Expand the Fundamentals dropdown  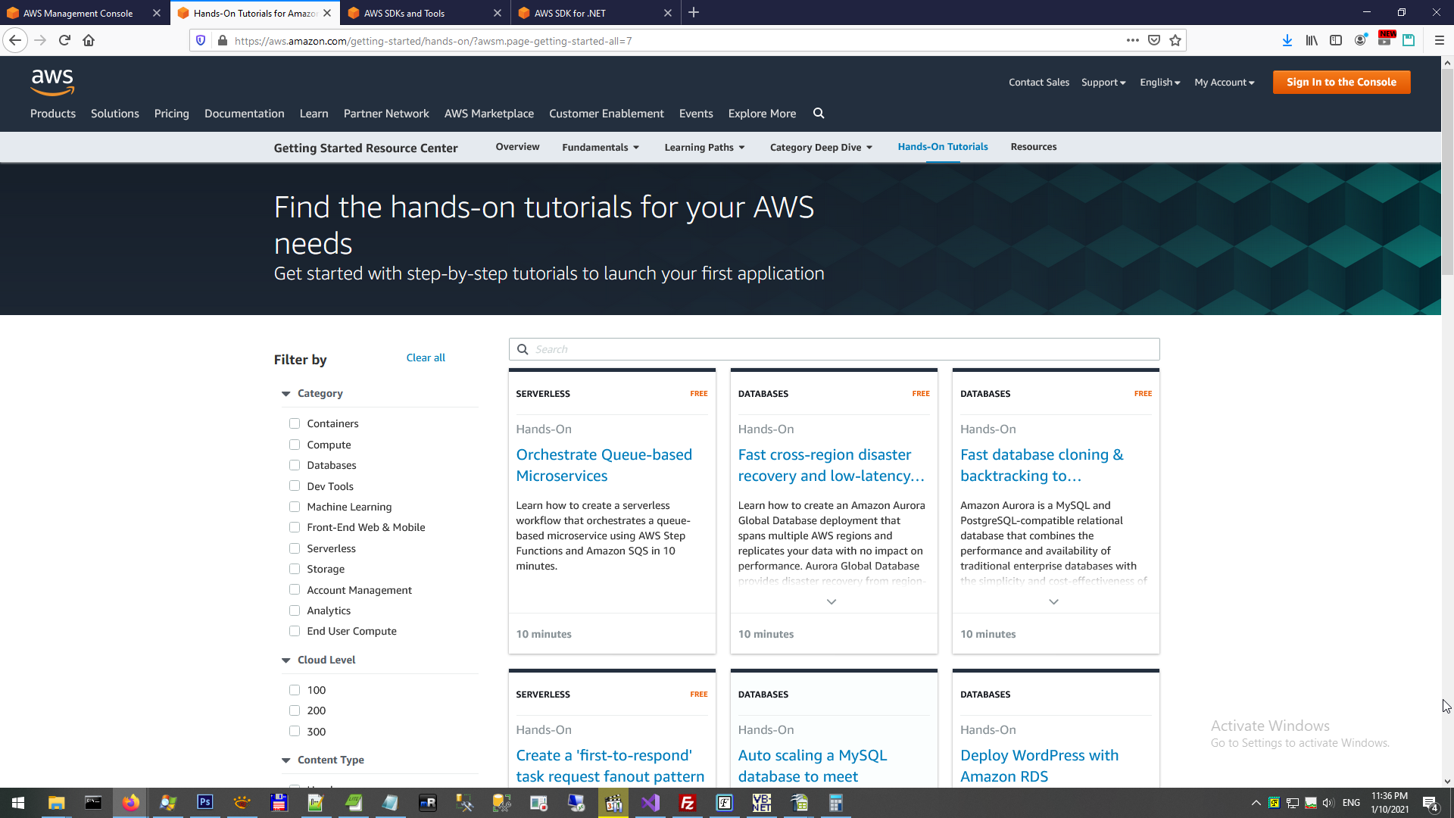(x=601, y=147)
